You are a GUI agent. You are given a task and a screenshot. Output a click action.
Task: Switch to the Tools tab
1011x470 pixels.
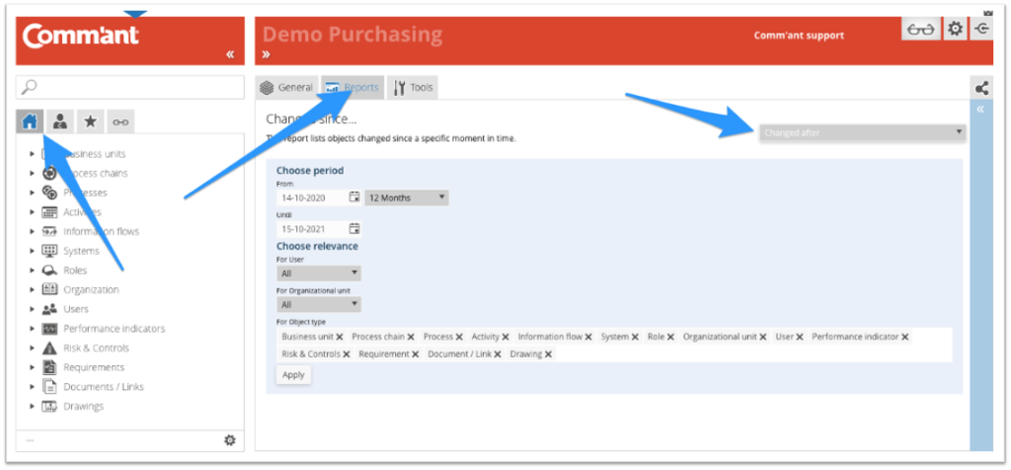coord(413,88)
